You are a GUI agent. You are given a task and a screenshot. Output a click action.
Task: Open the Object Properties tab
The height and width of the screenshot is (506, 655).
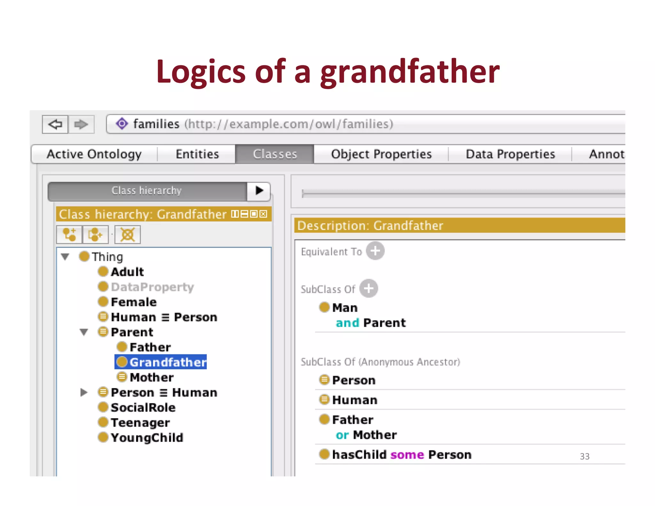point(381,154)
